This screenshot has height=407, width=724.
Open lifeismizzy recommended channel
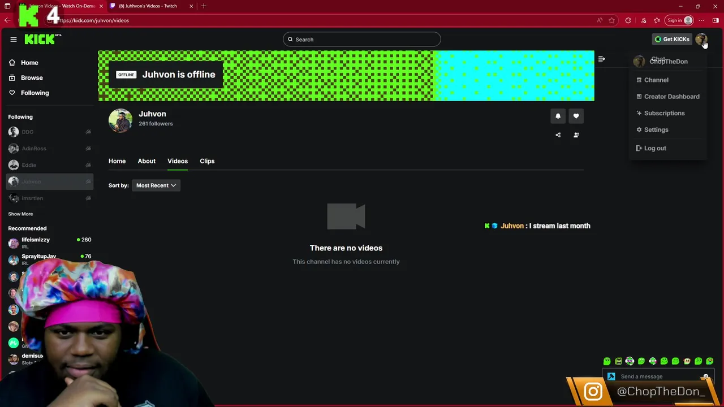[x=50, y=243]
